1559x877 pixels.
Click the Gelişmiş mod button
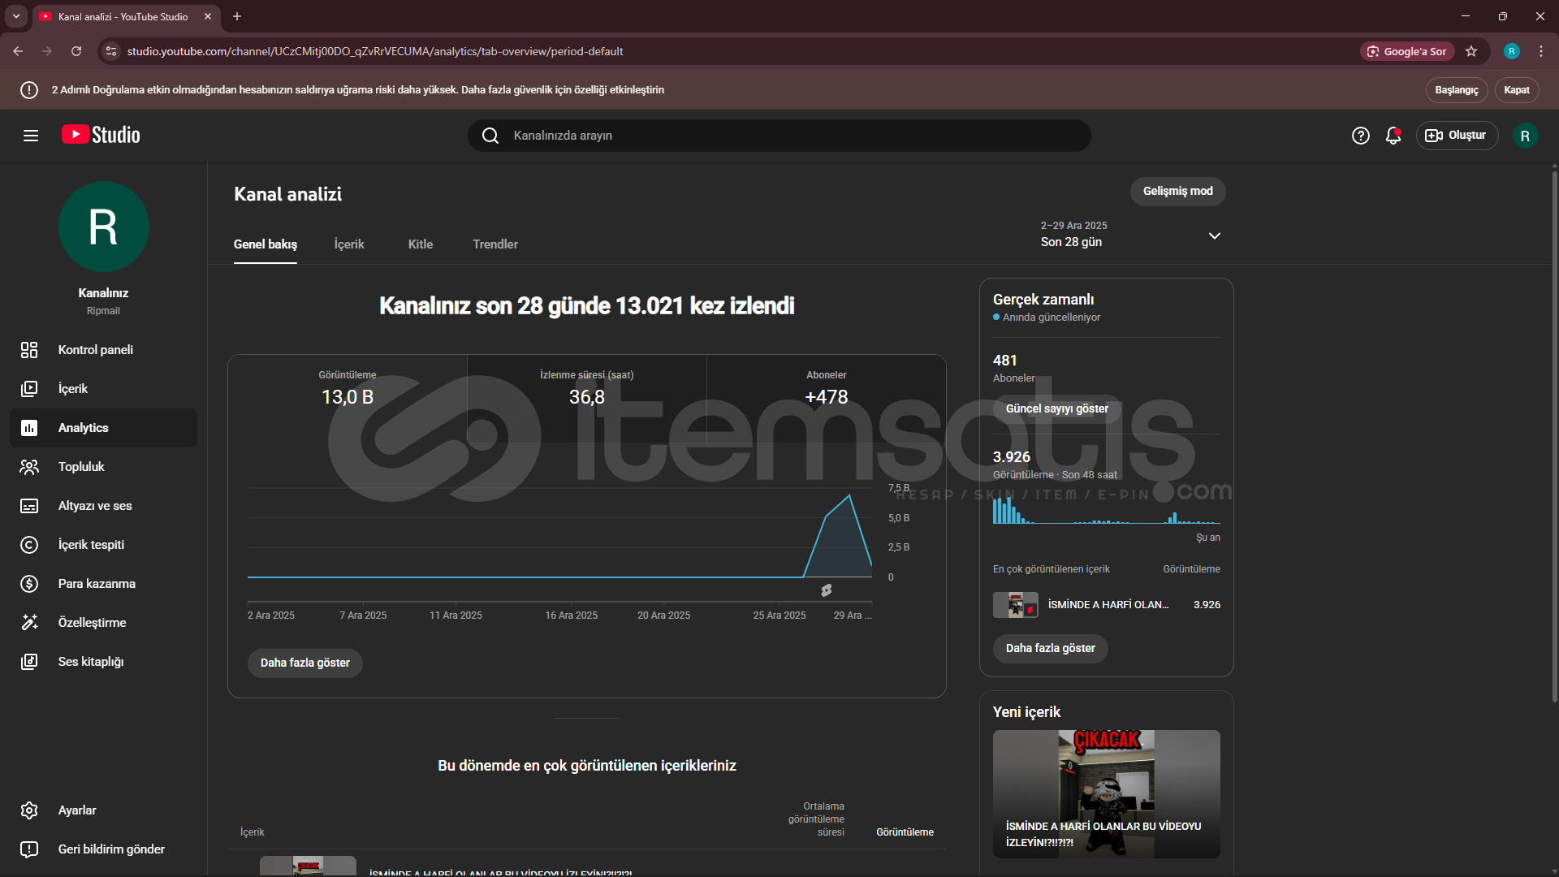tap(1177, 192)
